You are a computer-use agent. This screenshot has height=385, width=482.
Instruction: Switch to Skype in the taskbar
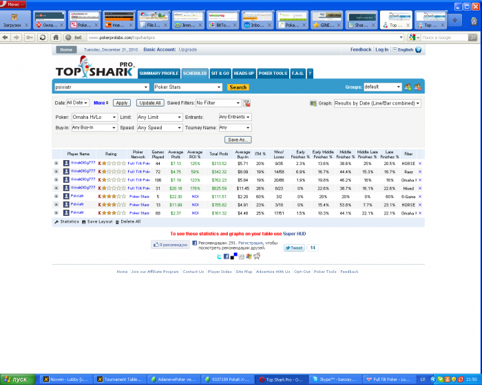(x=335, y=379)
